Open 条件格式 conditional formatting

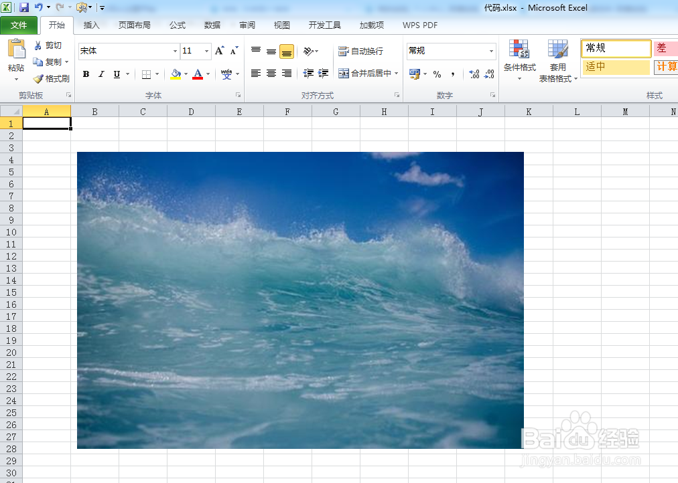(x=520, y=60)
